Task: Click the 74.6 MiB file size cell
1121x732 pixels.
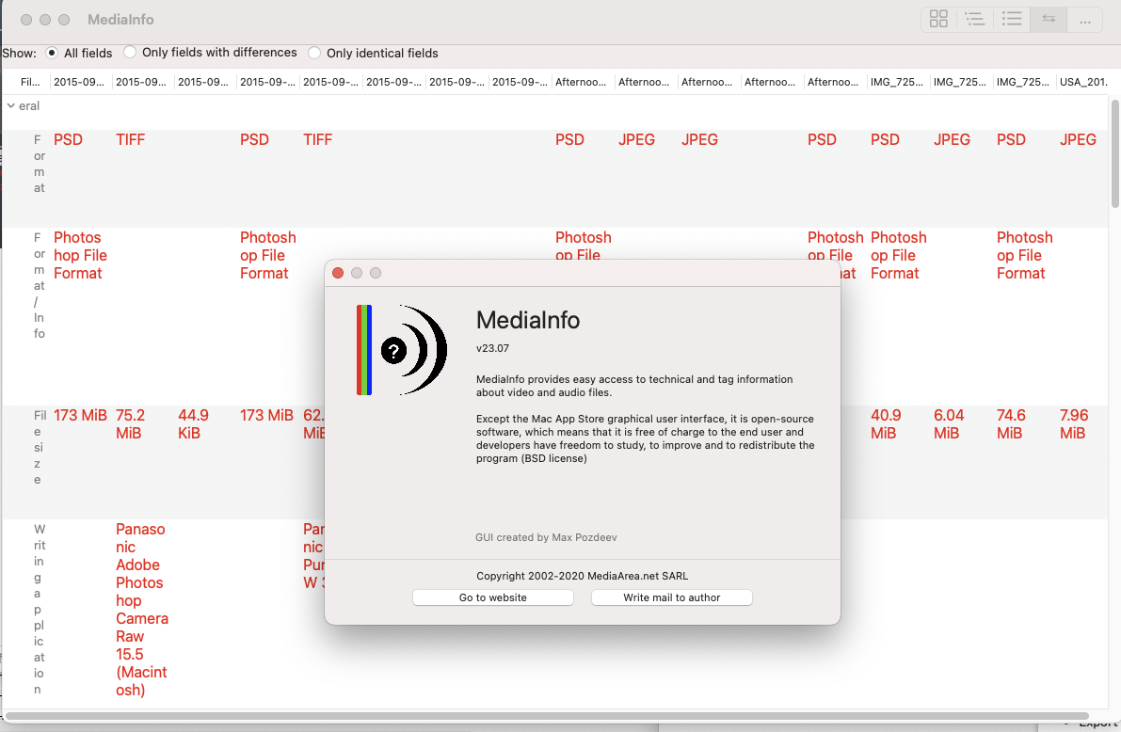Action: [x=1011, y=424]
